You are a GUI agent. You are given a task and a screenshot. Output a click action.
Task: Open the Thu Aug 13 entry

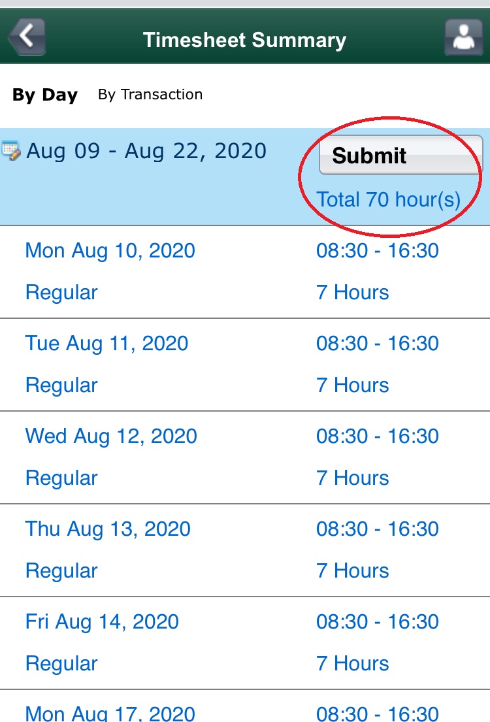(x=108, y=529)
